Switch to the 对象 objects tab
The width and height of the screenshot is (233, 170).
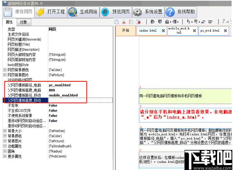pos(24,22)
